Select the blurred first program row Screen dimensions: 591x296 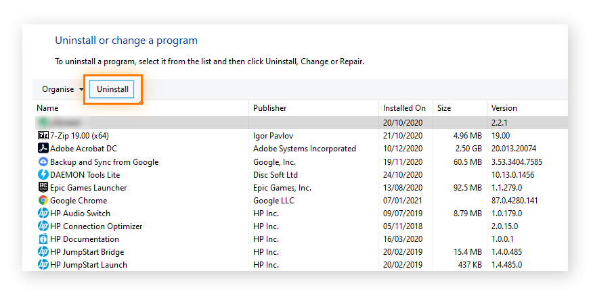coord(203,122)
